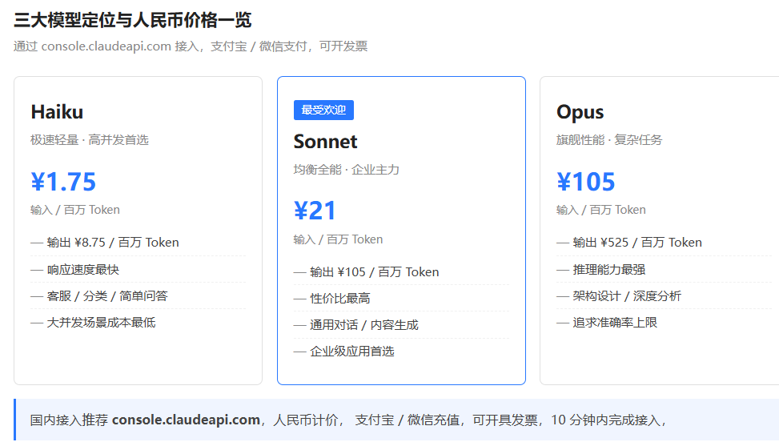Image resolution: width=779 pixels, height=446 pixels.
Task: Click 10 分钟内完成接入 in the notice
Action: tap(605, 420)
